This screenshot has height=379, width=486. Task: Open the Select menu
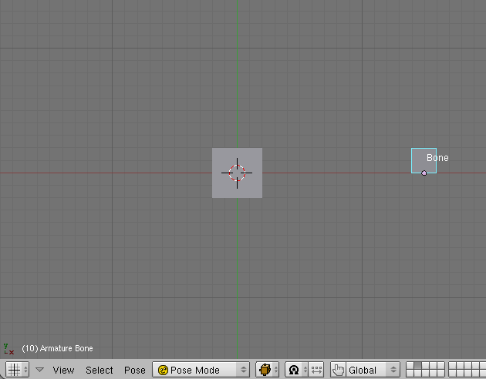point(100,370)
